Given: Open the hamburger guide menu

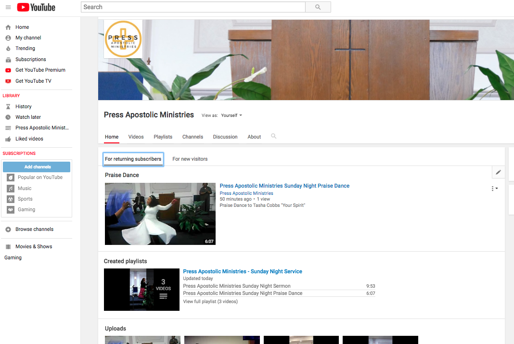Looking at the screenshot, I should click(x=8, y=7).
